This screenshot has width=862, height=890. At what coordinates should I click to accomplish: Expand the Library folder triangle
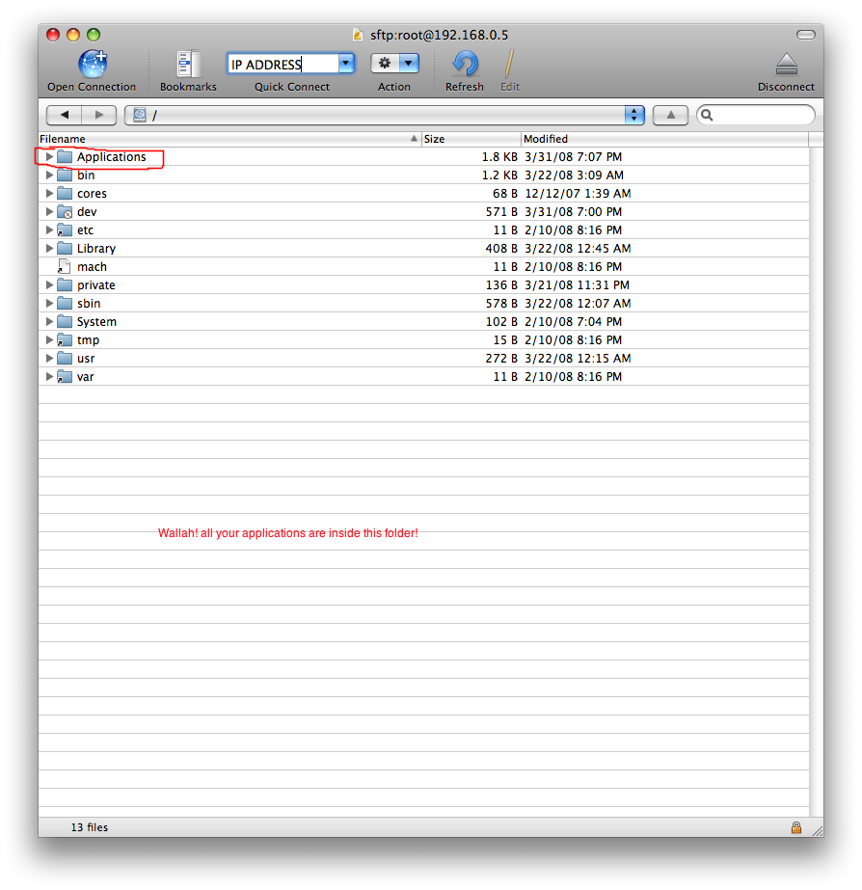49,248
